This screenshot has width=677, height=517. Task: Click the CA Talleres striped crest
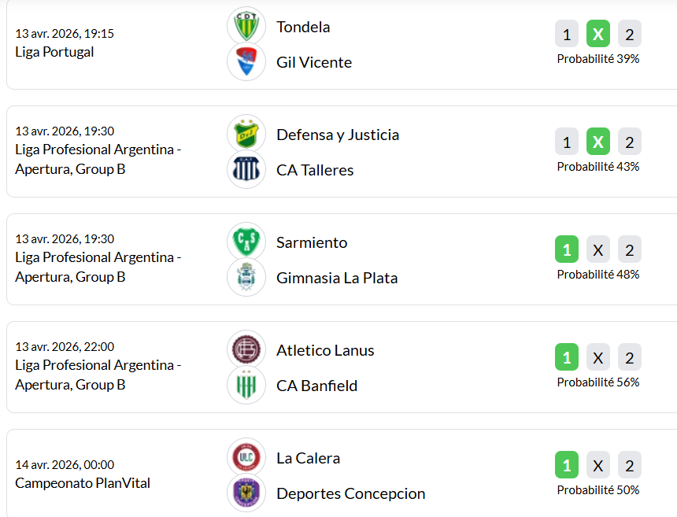coord(246,170)
